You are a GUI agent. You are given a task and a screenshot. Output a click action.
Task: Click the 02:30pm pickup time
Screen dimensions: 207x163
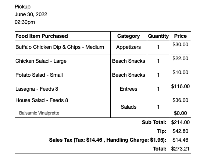(x=25, y=22)
